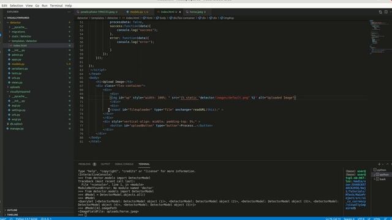The image size is (392, 220).
Task: Open the Selection menu
Action: (17, 5)
